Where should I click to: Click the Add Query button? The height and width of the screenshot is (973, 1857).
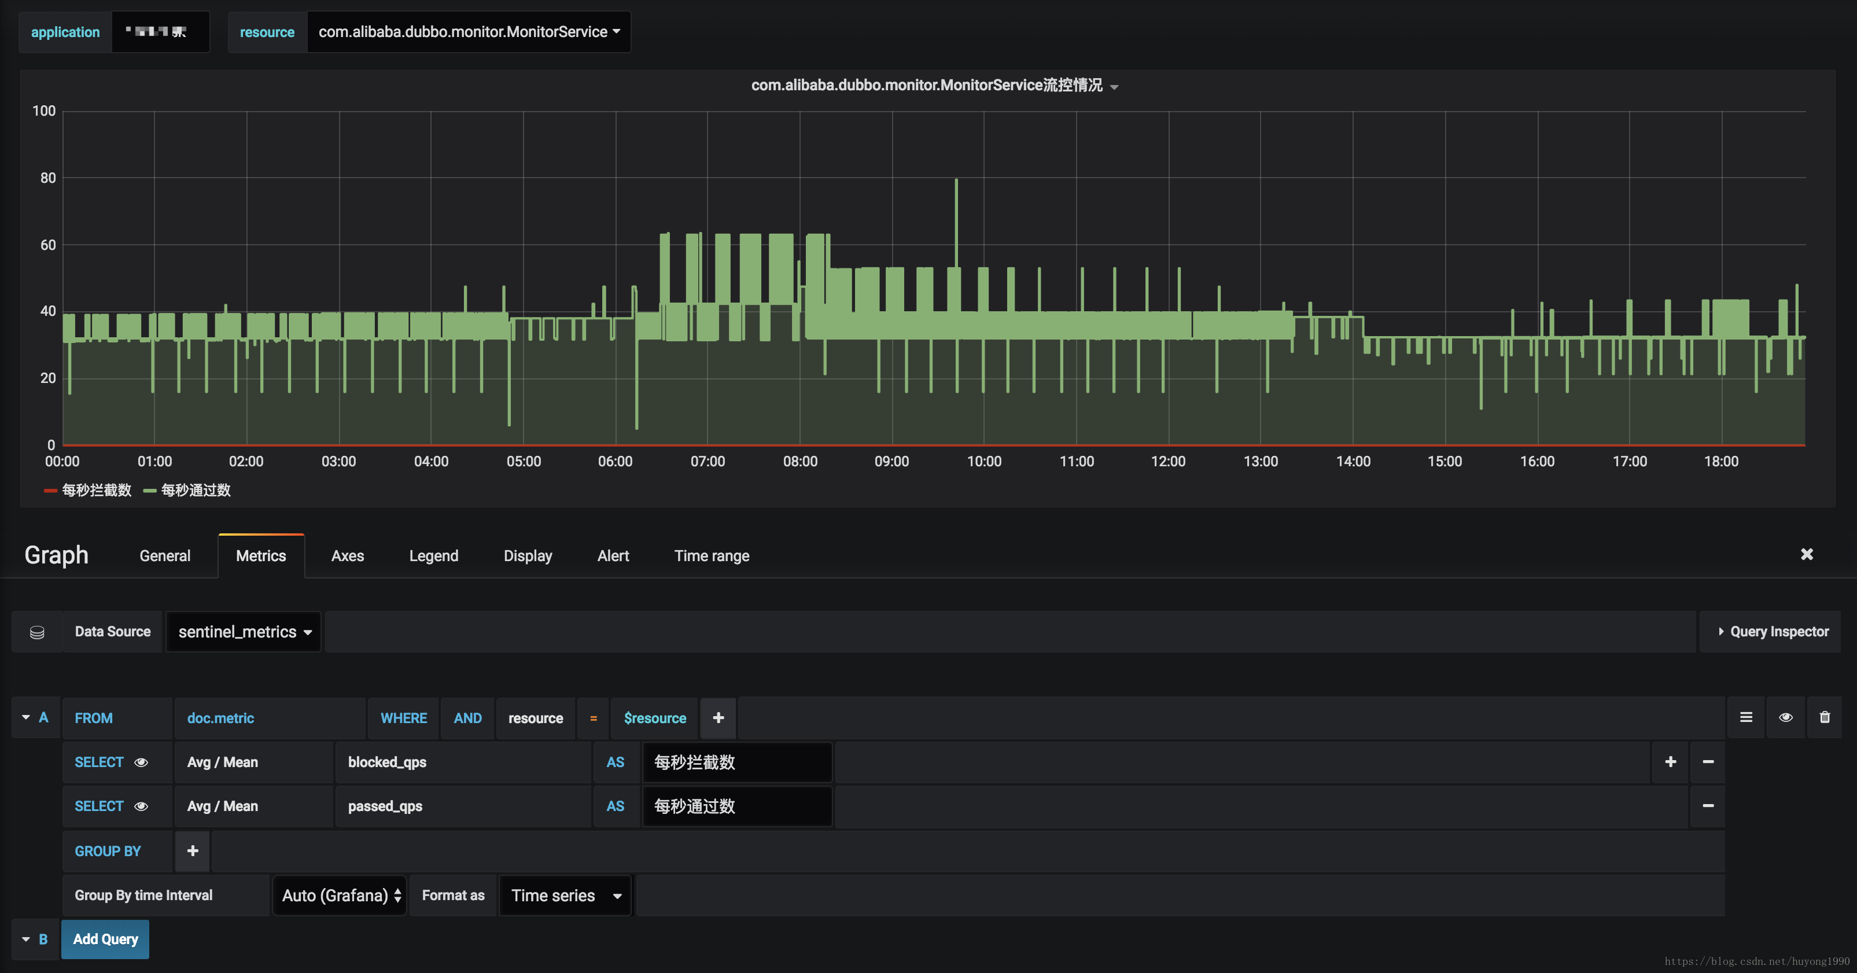[x=105, y=939]
